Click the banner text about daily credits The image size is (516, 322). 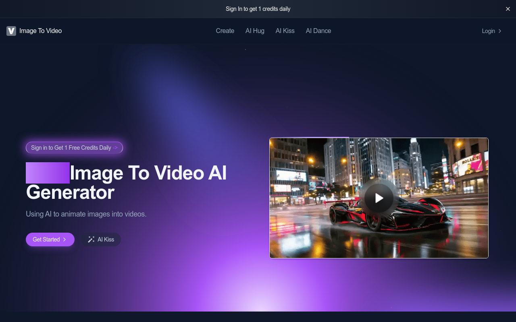pyautogui.click(x=258, y=9)
